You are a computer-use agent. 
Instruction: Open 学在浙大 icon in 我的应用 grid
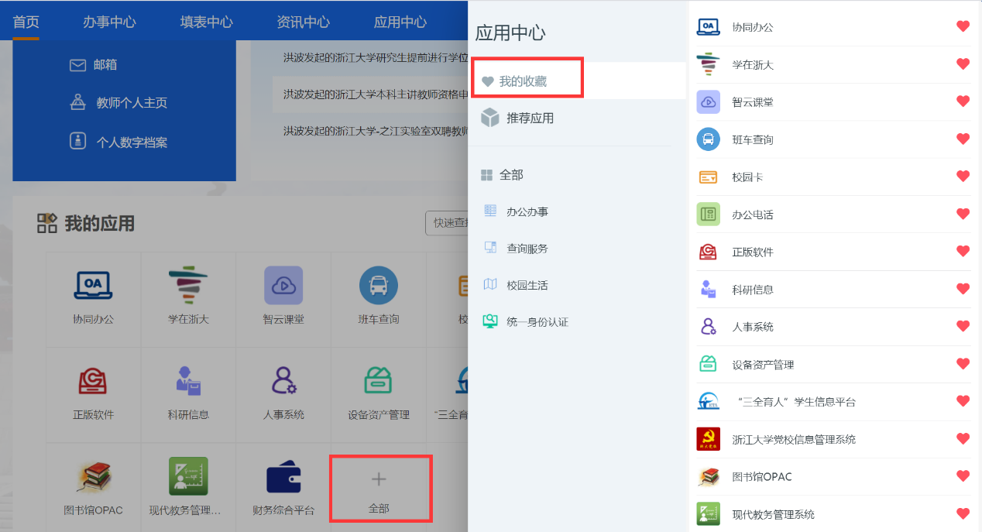pyautogui.click(x=188, y=285)
